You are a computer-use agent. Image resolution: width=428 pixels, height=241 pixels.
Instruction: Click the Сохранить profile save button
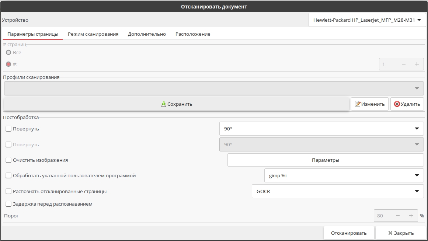click(x=177, y=104)
